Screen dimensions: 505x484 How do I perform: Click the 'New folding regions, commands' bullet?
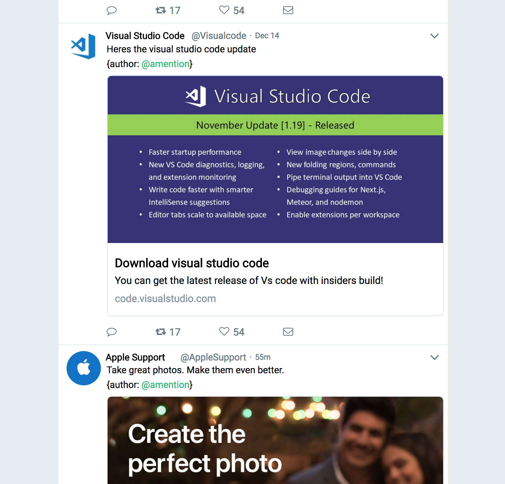click(341, 165)
